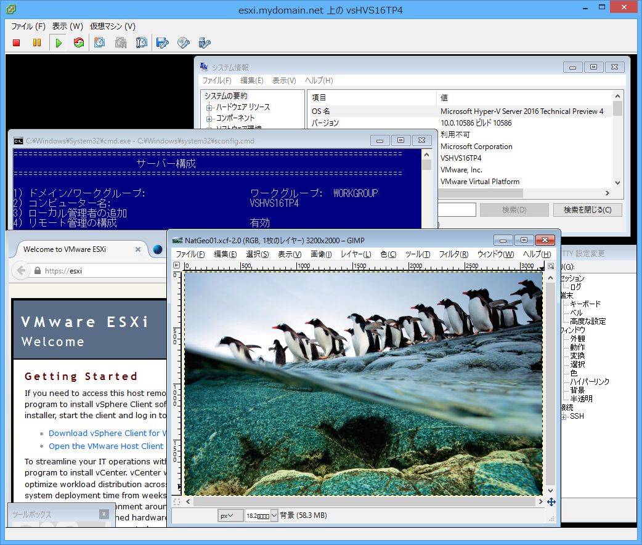Click the Open the VMware Host Client link
The width and height of the screenshot is (642, 545).
tap(106, 446)
